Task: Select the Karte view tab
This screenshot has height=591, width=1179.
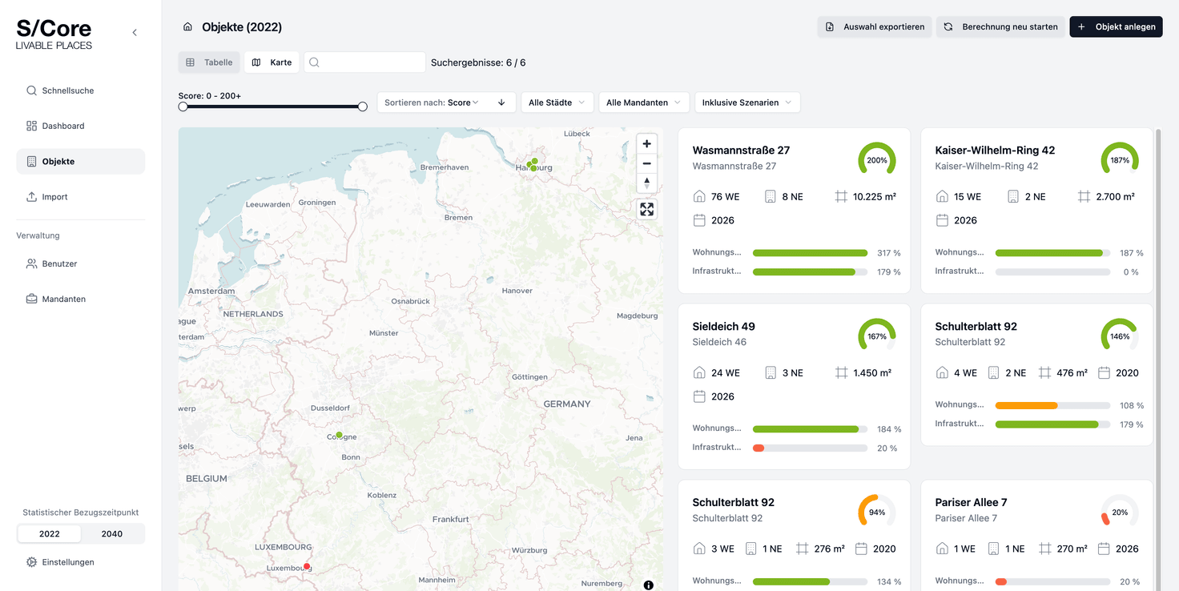Action: tap(272, 62)
